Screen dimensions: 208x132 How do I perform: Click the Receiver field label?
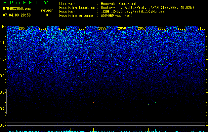click(x=67, y=12)
